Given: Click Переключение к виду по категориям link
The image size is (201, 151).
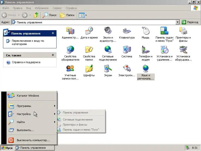Looking at the screenshot, I should 28,42.
